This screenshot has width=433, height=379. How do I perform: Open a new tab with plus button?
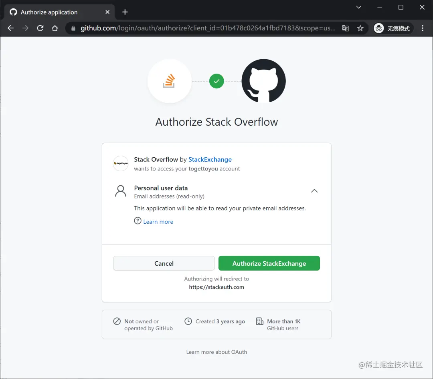[x=125, y=12]
